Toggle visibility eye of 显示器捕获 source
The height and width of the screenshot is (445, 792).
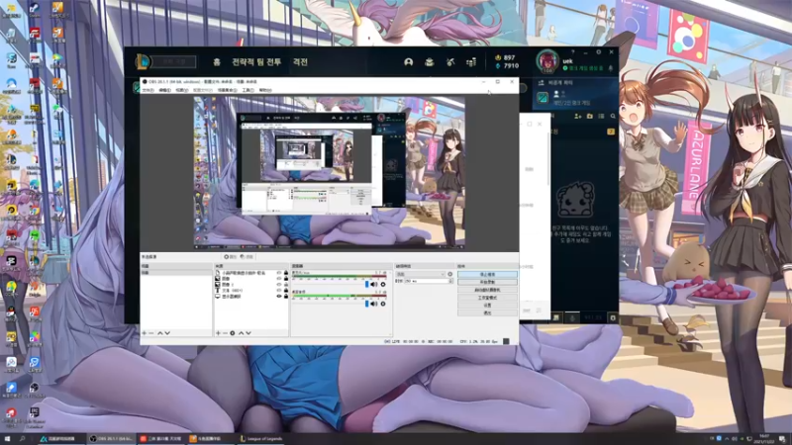pos(279,296)
